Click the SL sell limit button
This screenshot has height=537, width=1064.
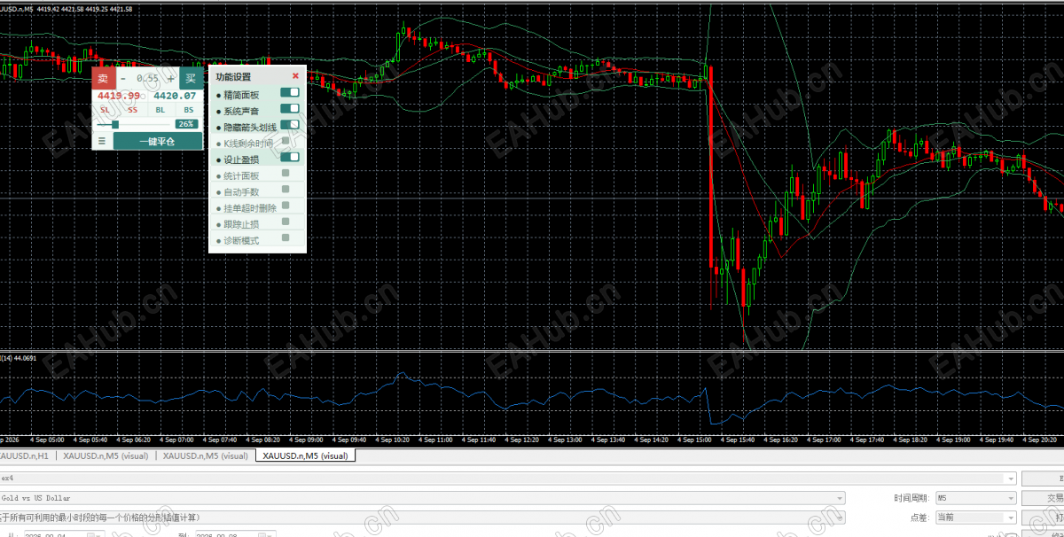coord(106,110)
